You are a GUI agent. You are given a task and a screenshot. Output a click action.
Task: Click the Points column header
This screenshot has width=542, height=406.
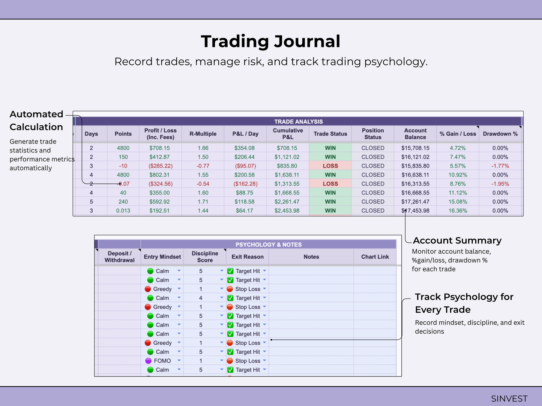tap(123, 134)
